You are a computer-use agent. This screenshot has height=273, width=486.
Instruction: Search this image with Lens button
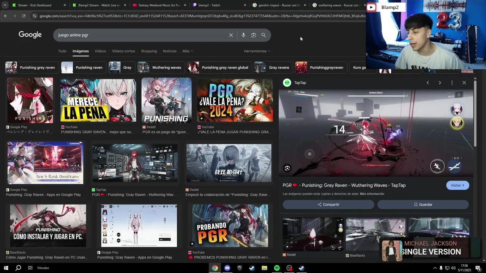tap(287, 168)
